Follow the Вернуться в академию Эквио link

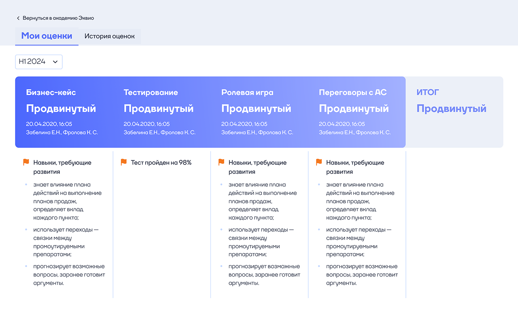pyautogui.click(x=58, y=18)
